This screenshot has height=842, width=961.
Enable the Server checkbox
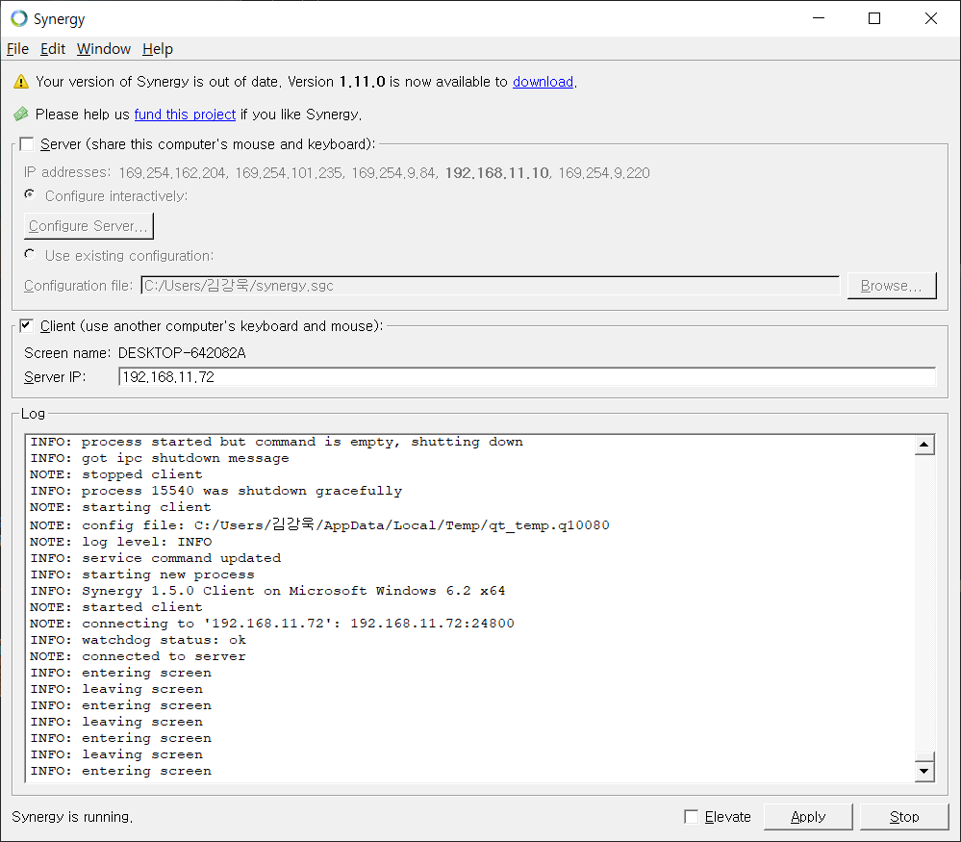26,144
